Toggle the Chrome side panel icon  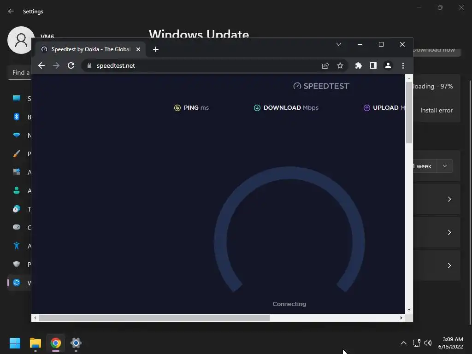pos(373,65)
